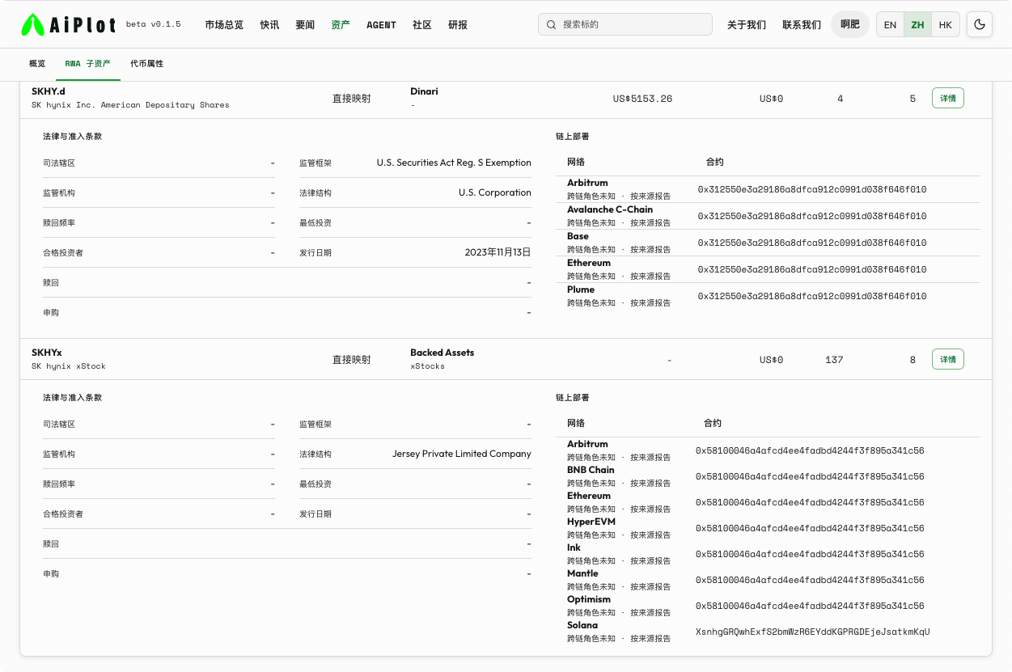Viewport: 1012px width, 672px height.
Task: Click SKHY.d Plume contract address
Action: tap(812, 296)
